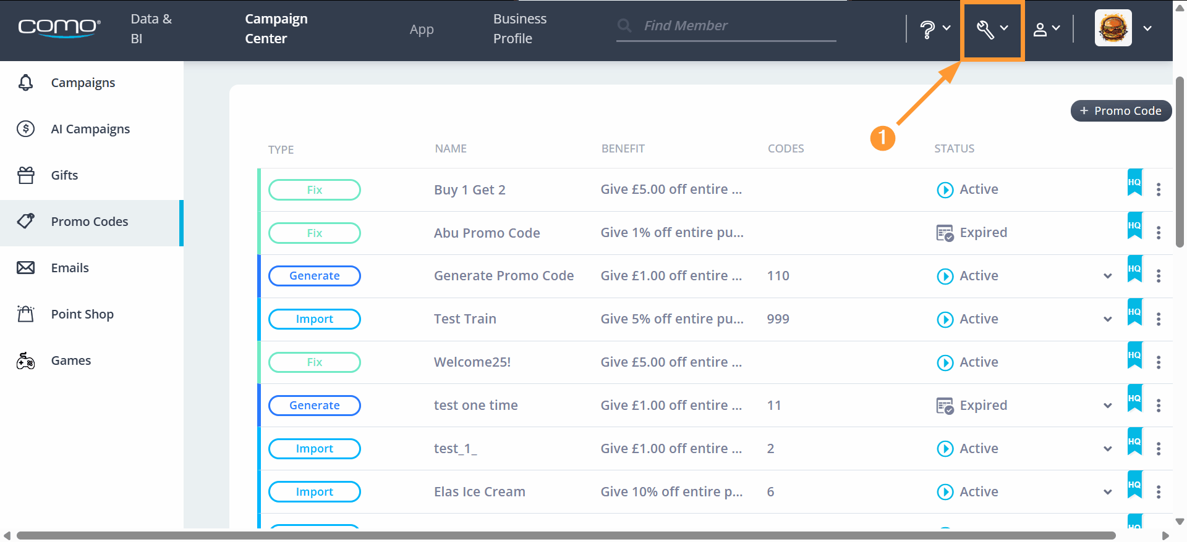Click the Active status icon for Welcome25!
1187x542 pixels.
(945, 362)
